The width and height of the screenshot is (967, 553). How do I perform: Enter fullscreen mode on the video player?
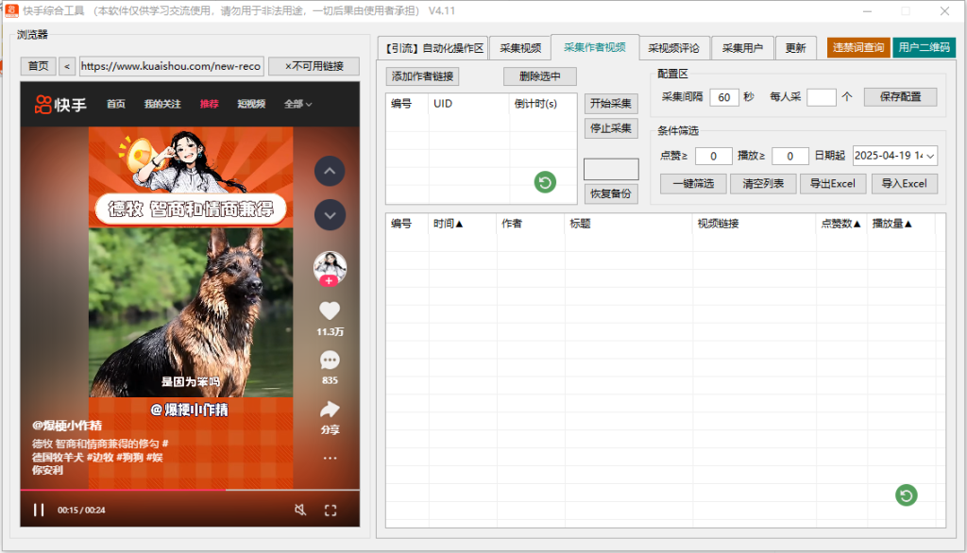331,511
